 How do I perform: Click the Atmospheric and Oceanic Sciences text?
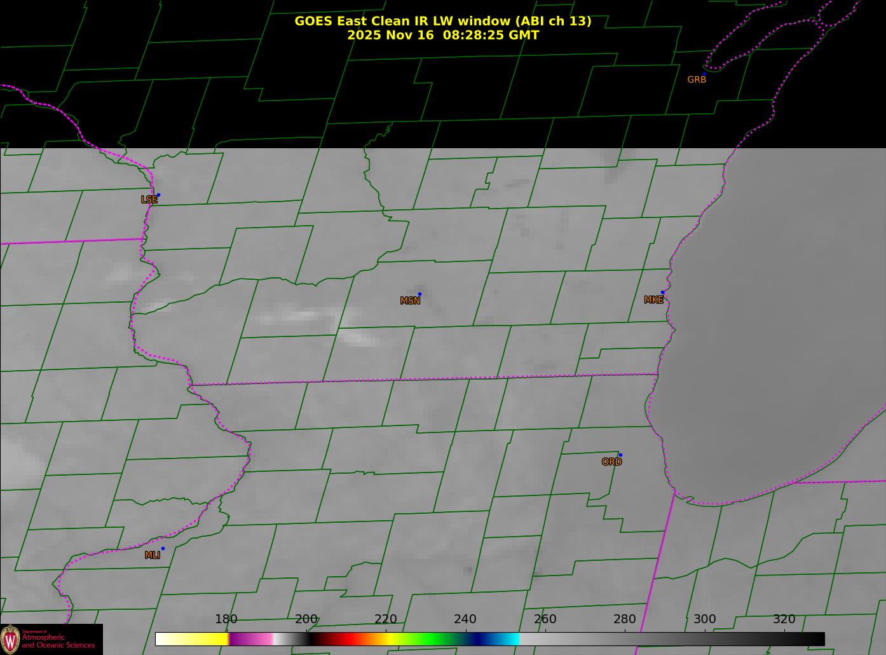(58, 641)
